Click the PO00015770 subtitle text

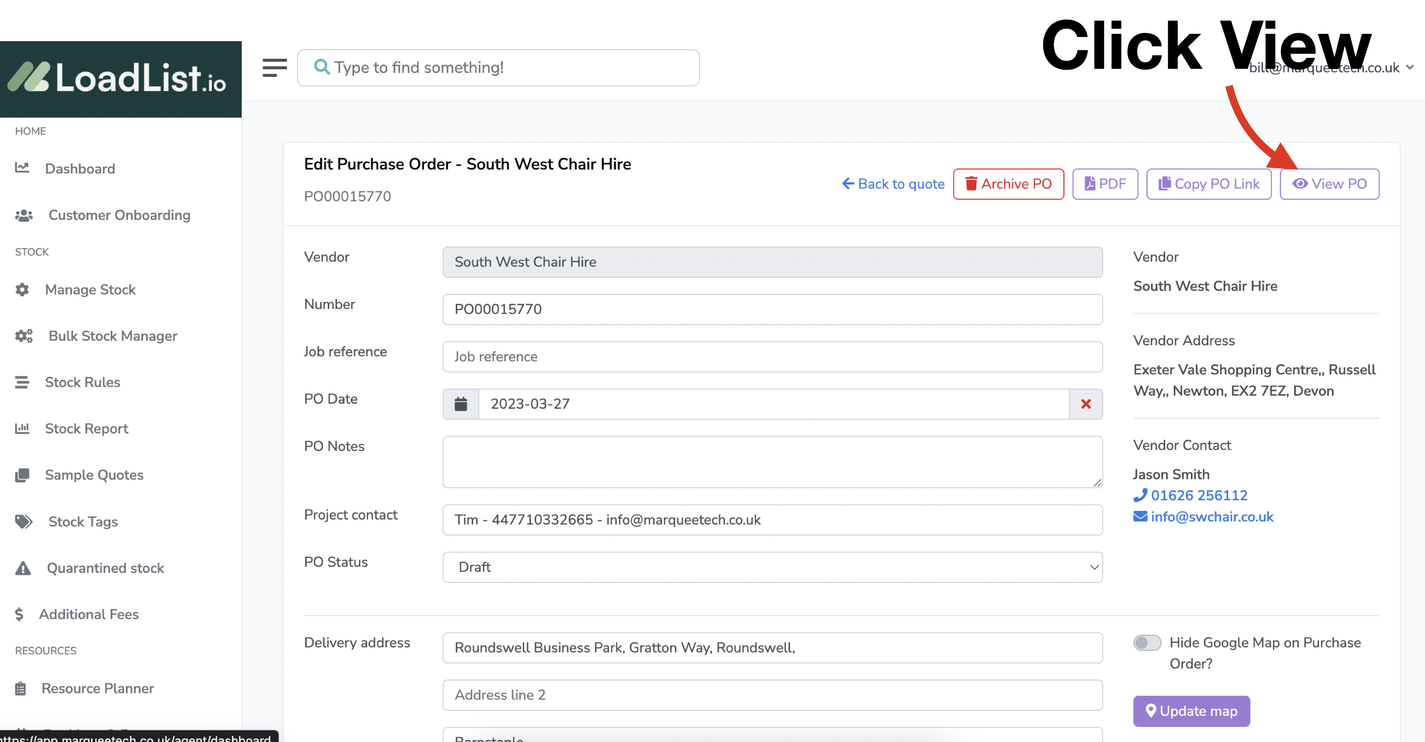pyautogui.click(x=347, y=196)
